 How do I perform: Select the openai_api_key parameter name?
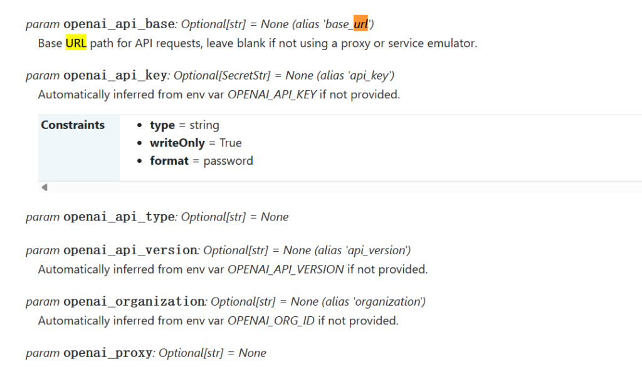[x=115, y=76]
